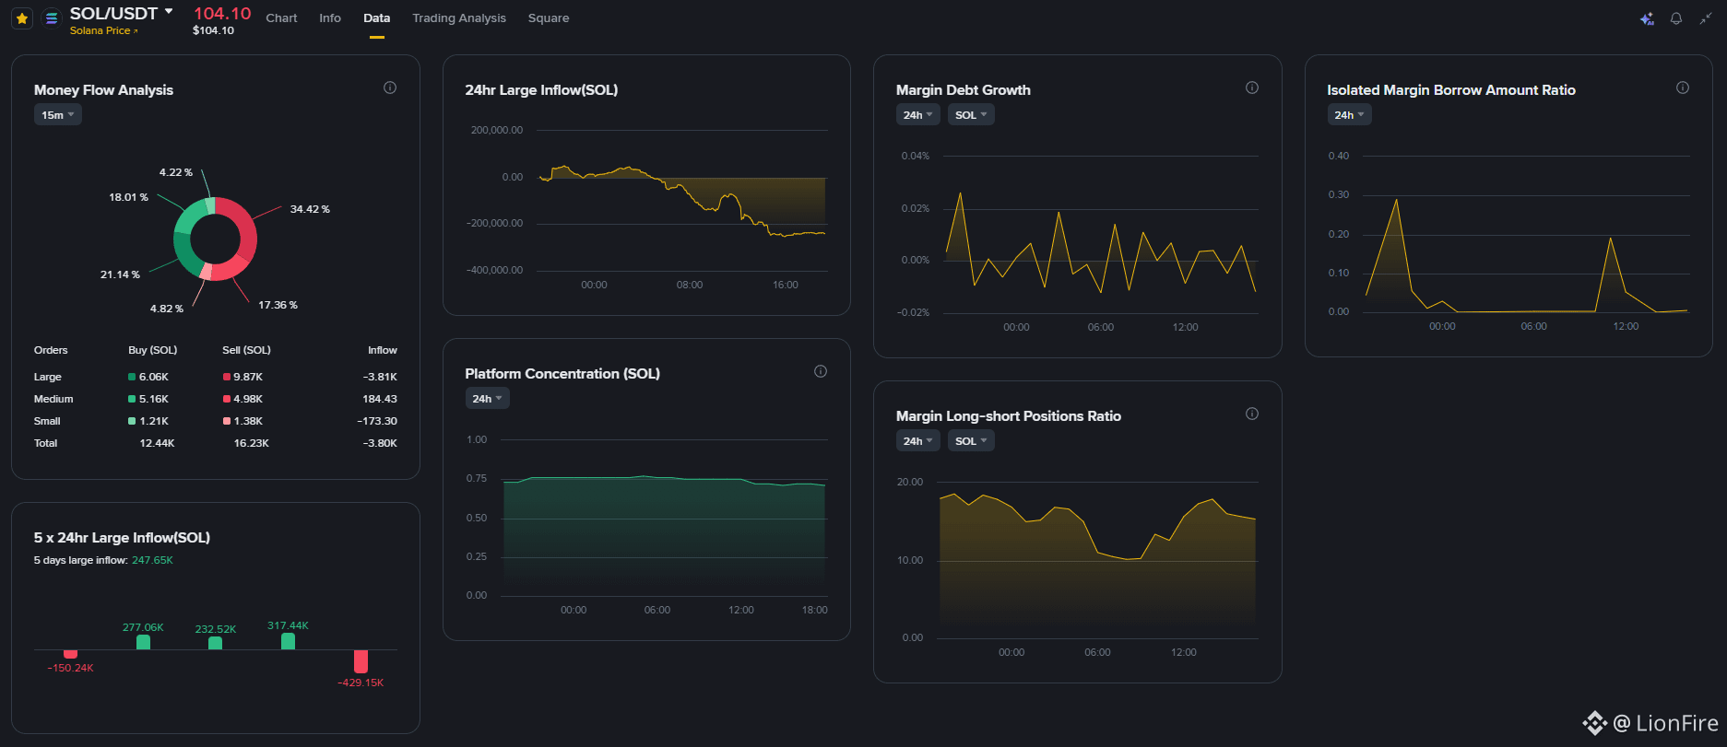The width and height of the screenshot is (1727, 747).
Task: Follow the Solana Price link
Action: [x=103, y=30]
